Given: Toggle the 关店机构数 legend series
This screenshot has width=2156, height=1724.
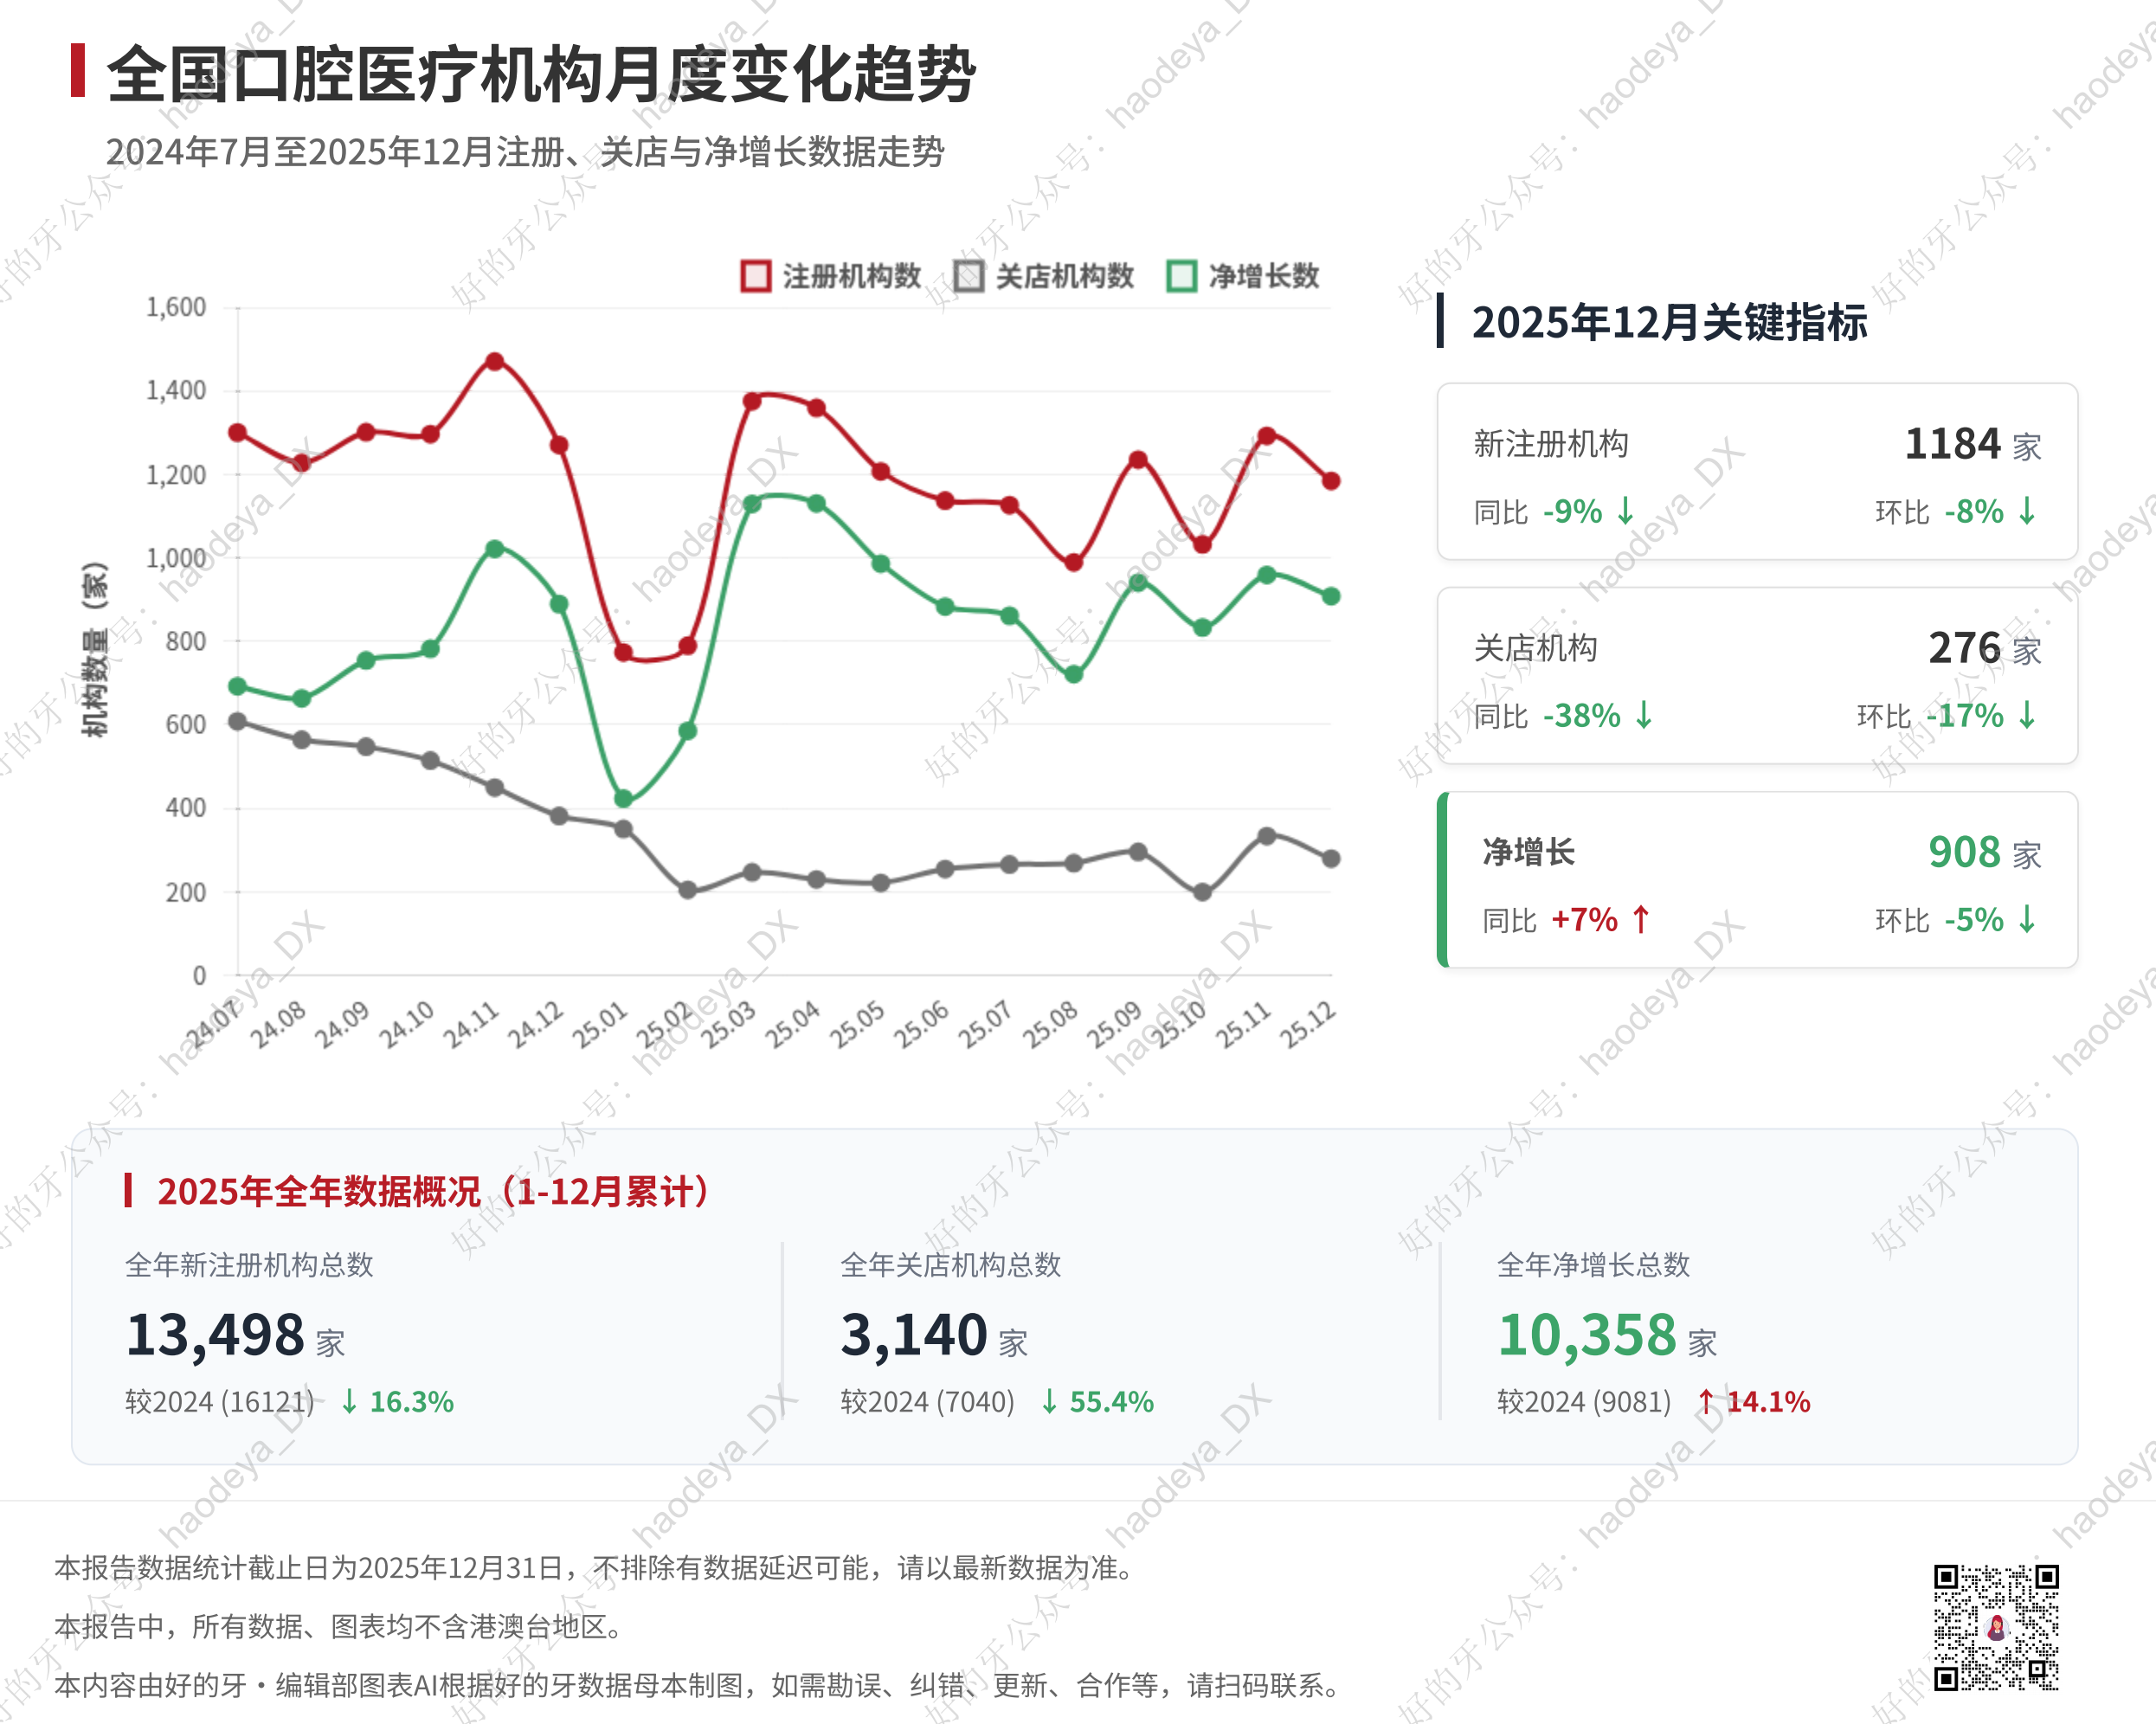Looking at the screenshot, I should point(1043,276).
